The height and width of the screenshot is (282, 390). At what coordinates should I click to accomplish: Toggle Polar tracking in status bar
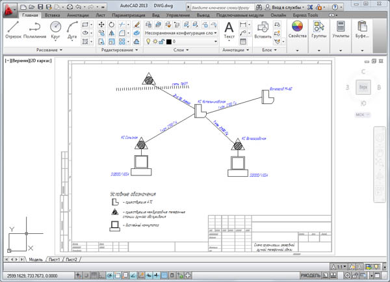click(109, 276)
